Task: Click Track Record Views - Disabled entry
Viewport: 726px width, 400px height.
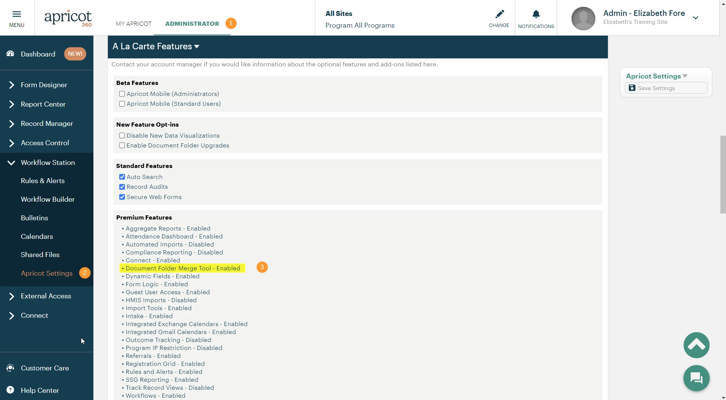Action: coord(170,388)
